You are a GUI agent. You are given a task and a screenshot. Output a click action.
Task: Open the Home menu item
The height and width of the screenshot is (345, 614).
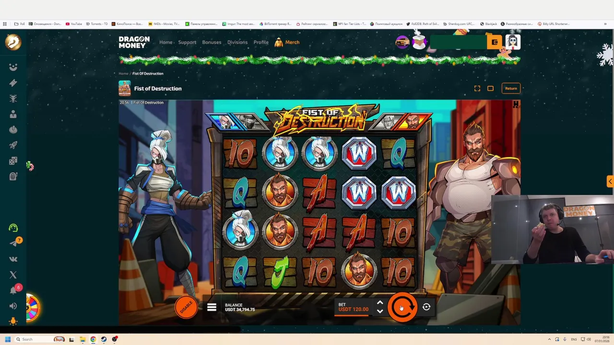click(165, 42)
